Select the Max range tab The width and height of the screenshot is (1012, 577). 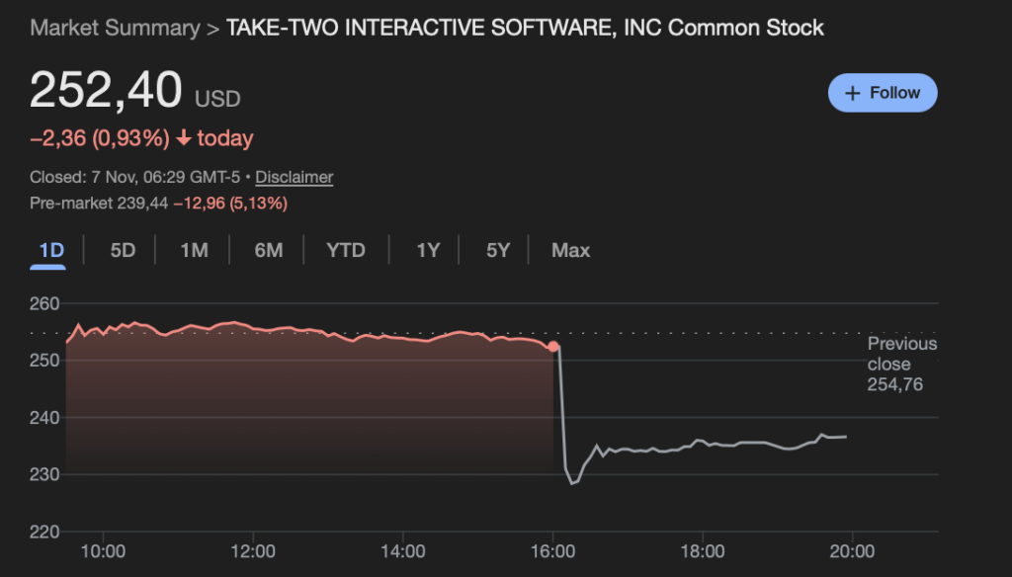(571, 250)
